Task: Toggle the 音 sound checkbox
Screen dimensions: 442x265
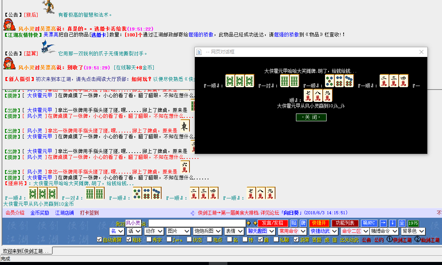Action: (x=261, y=239)
